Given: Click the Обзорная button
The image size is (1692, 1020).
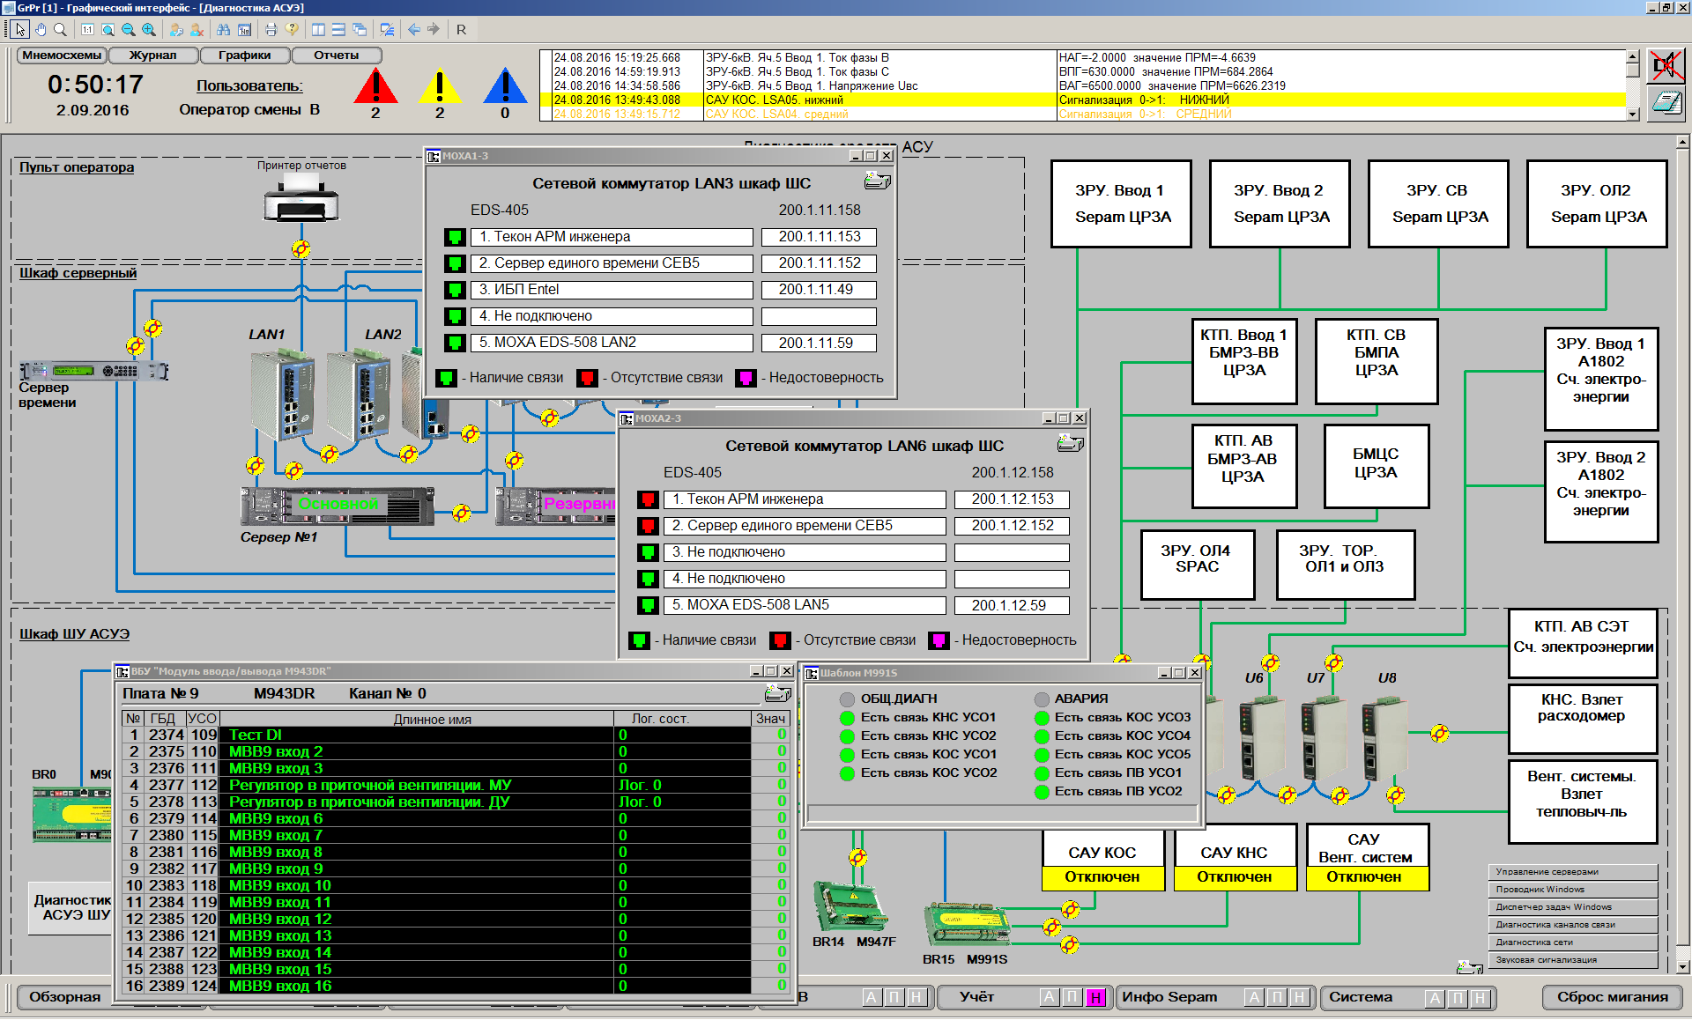Looking at the screenshot, I should tap(64, 997).
